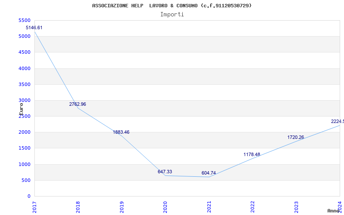Click the 500 y-axis tick label
Screen dimensions: 344x215
click(26, 181)
